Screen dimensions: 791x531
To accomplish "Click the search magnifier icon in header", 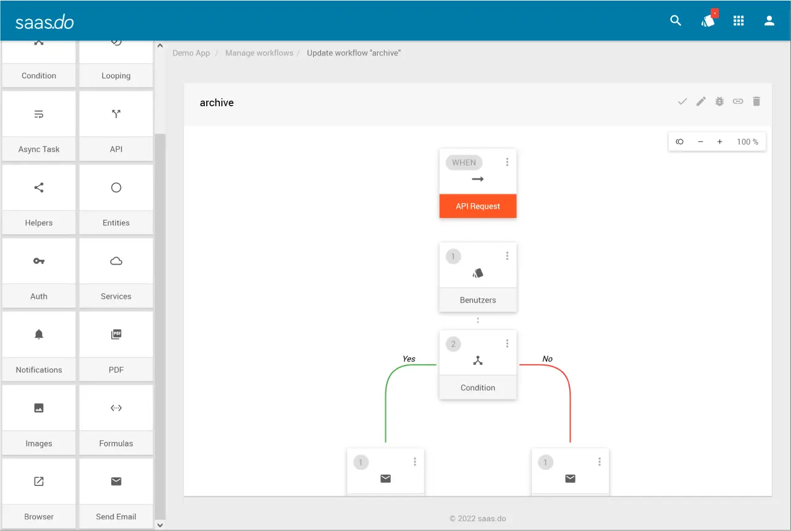I will click(x=676, y=21).
